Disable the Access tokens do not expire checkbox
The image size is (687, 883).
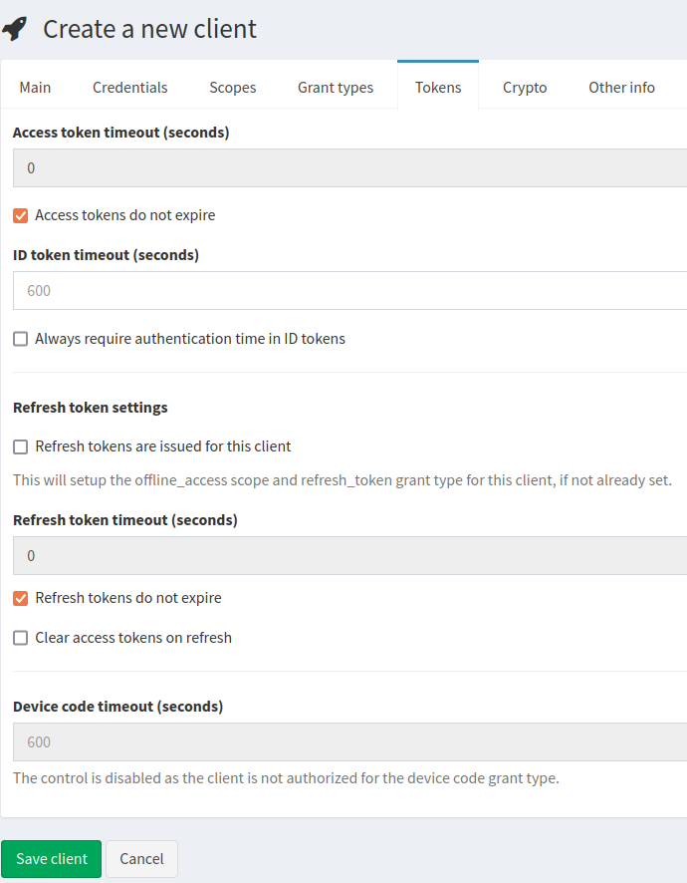click(19, 214)
